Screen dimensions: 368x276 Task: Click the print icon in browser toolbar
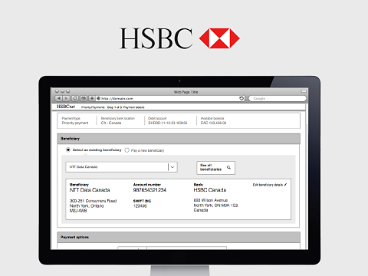click(84, 98)
